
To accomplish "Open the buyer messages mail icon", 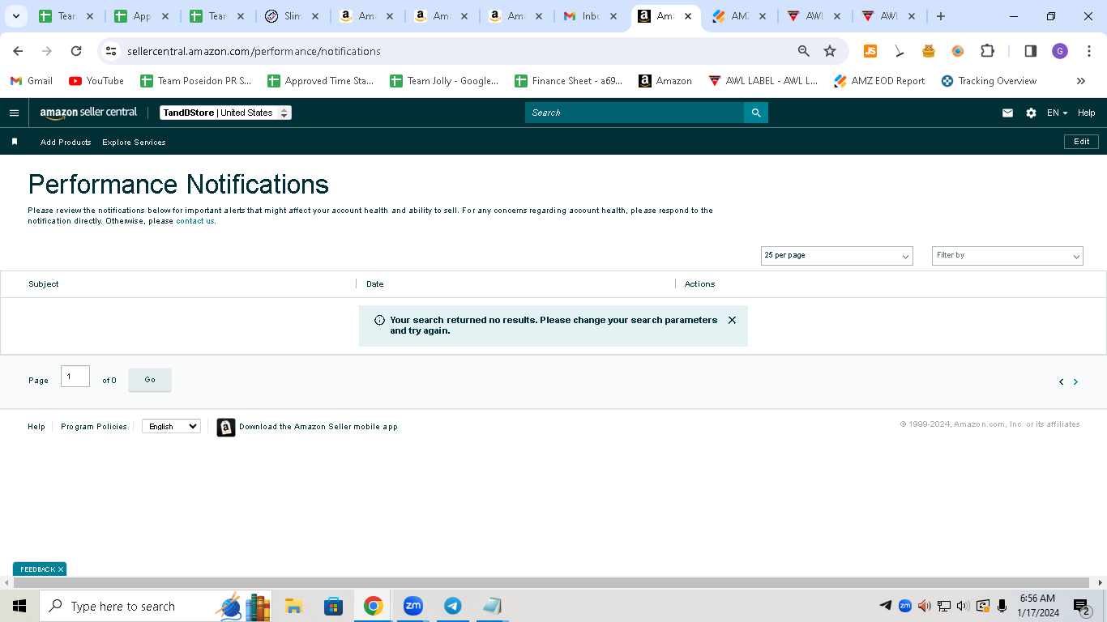I will click(1007, 113).
